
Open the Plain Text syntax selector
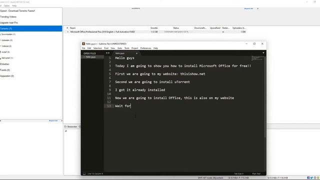coord(256,173)
